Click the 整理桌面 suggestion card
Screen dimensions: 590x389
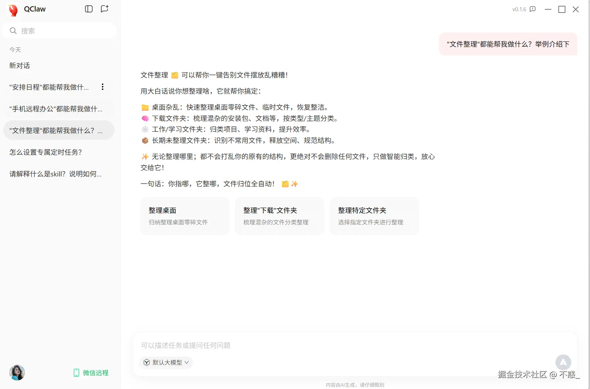tap(185, 216)
